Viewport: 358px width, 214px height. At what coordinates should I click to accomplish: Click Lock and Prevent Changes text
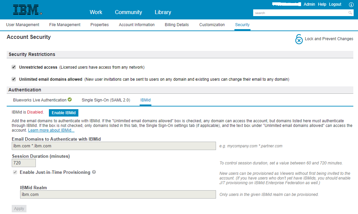329,39
